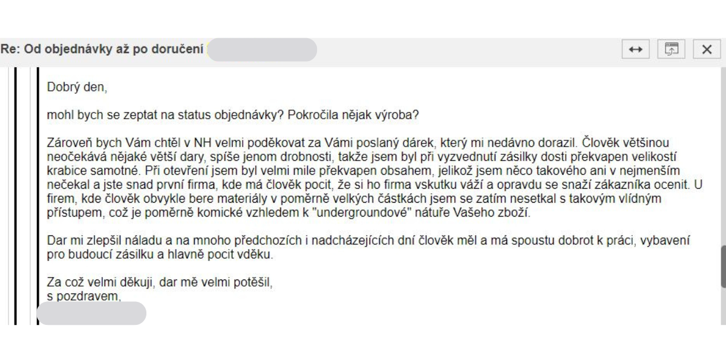726x363 pixels.
Task: Click the scrollbar track above the thumb
Action: click(723, 156)
